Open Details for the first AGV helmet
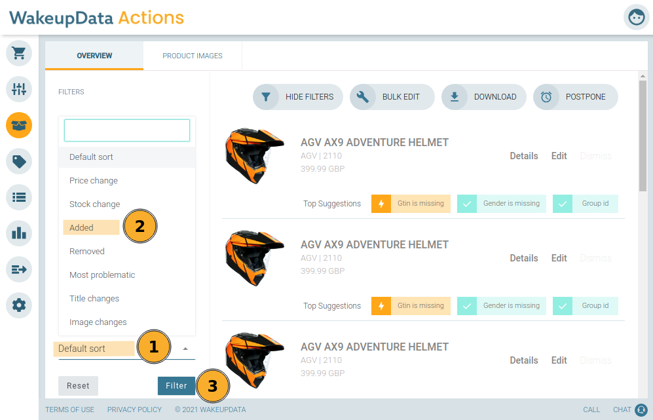The height and width of the screenshot is (420, 653). 524,156
